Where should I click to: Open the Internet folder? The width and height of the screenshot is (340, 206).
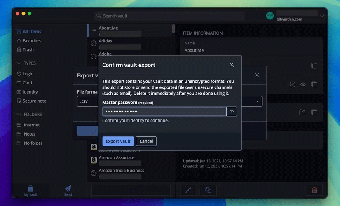pyautogui.click(x=28, y=125)
